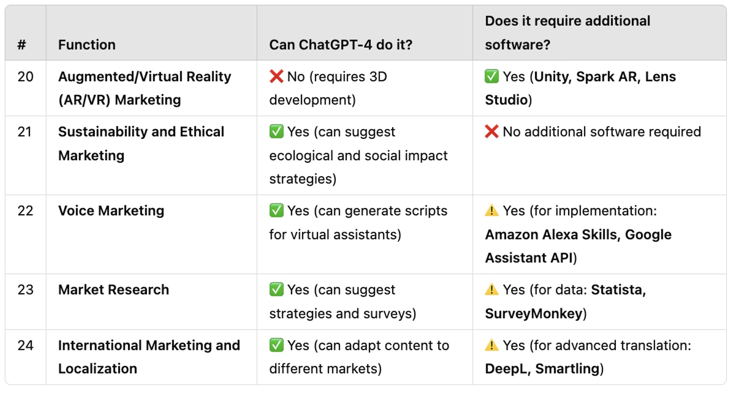Click the warning icon next to Statista
Viewport: 740px width, 395px height.
click(492, 290)
